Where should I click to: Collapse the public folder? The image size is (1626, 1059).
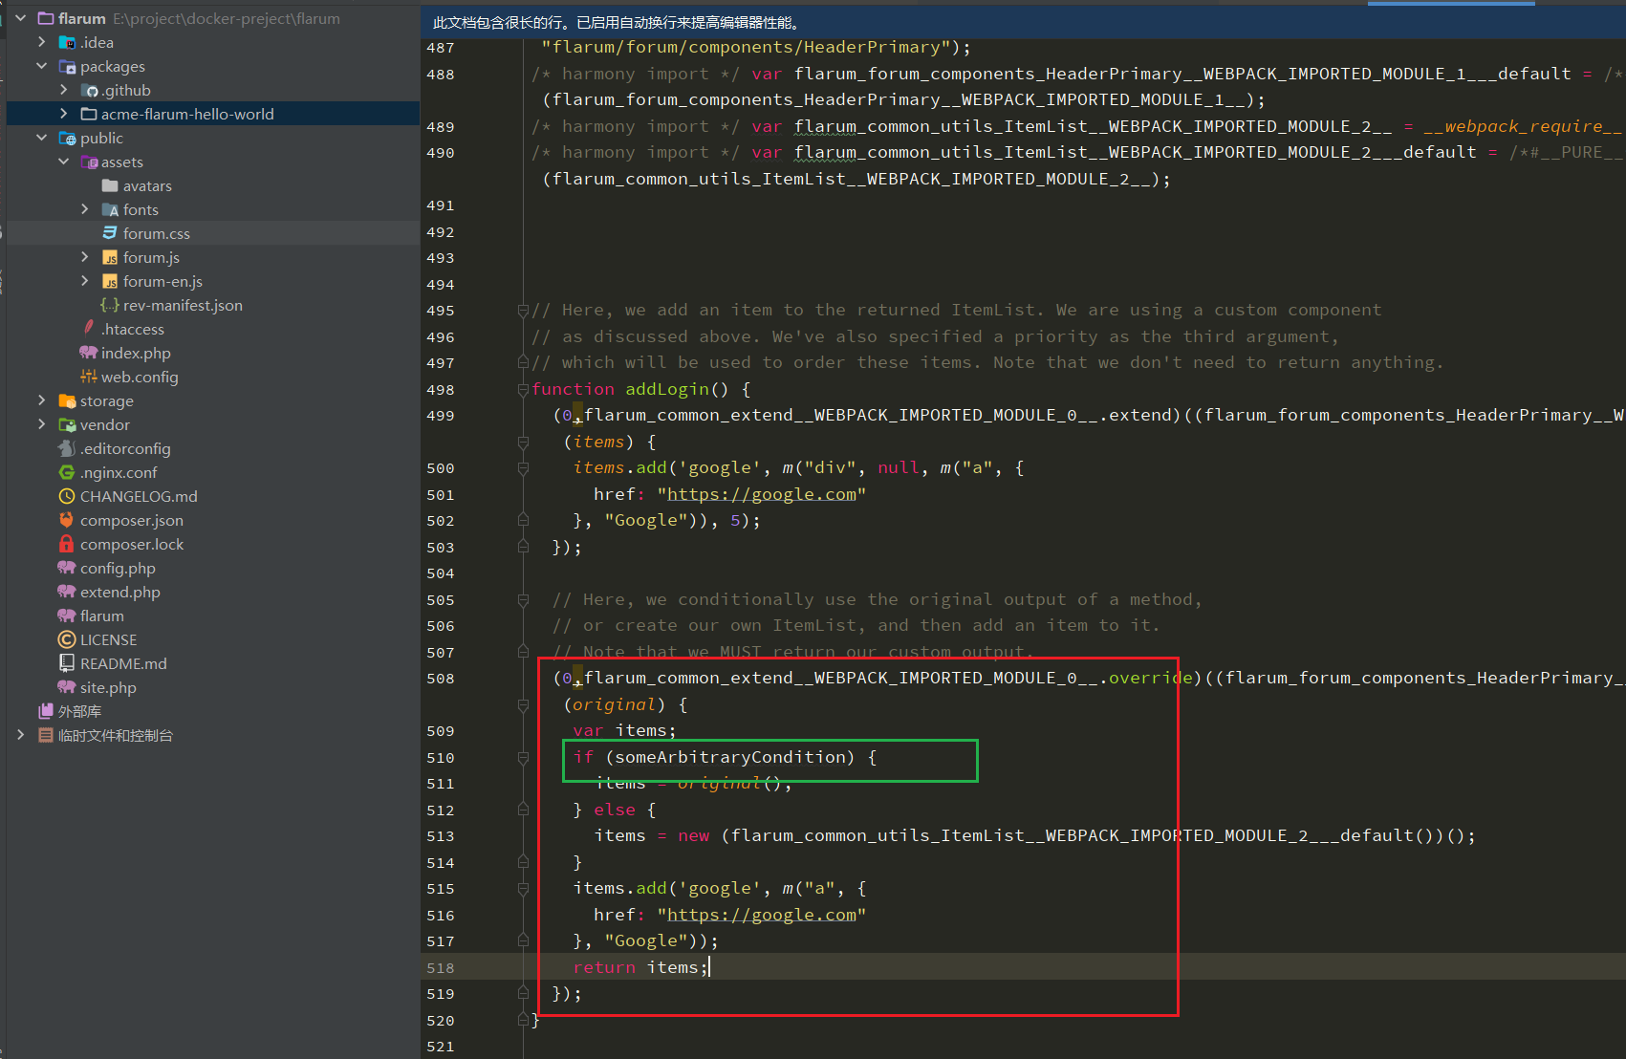41,138
